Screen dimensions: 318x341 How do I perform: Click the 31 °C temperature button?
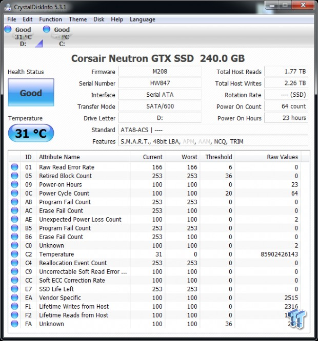[x=31, y=133]
